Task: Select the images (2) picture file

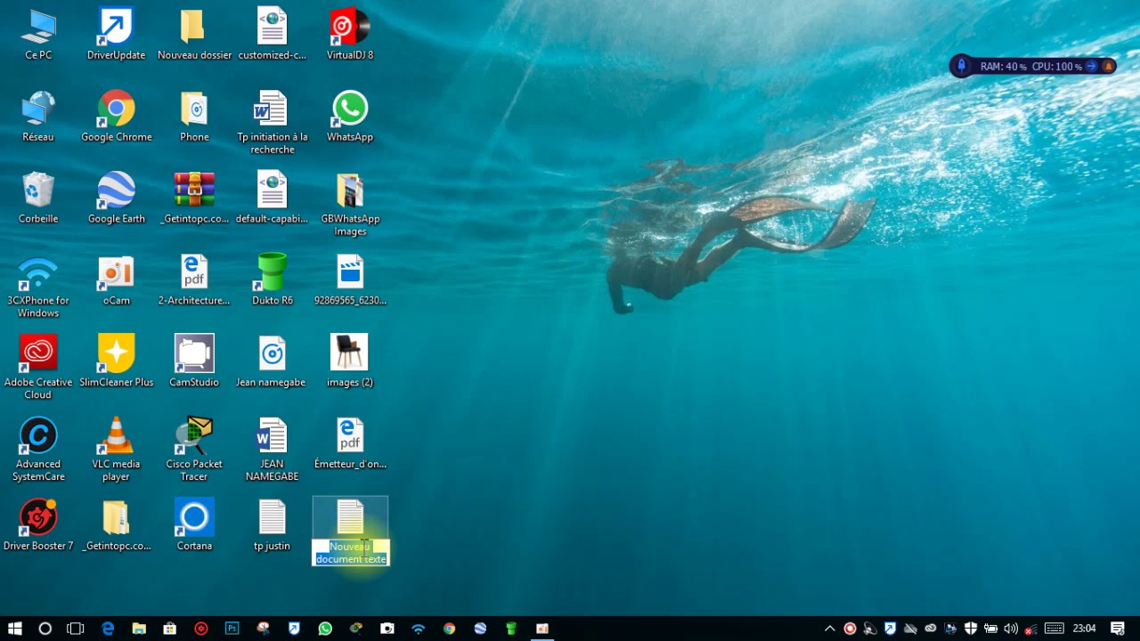Action: pos(350,362)
